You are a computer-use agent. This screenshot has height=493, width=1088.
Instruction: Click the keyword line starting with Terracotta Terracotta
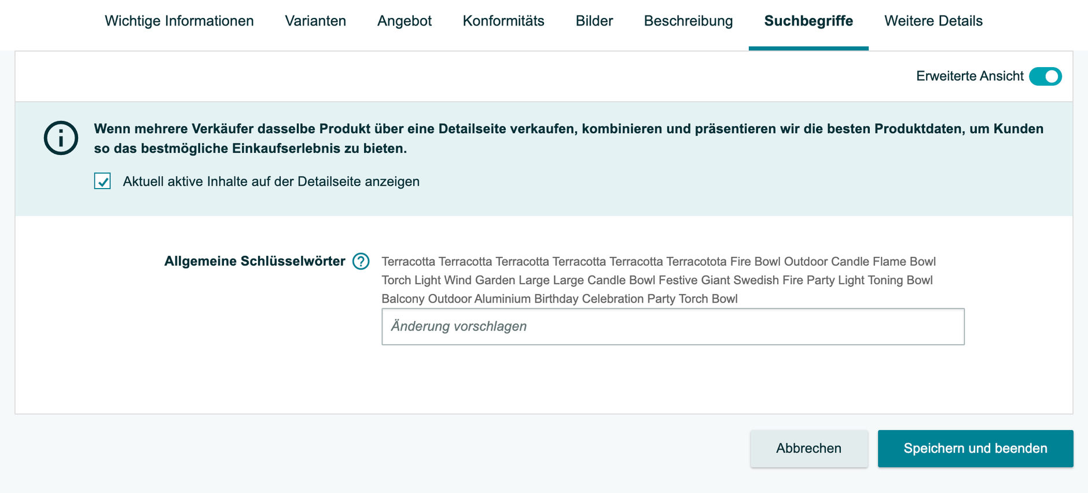(659, 262)
